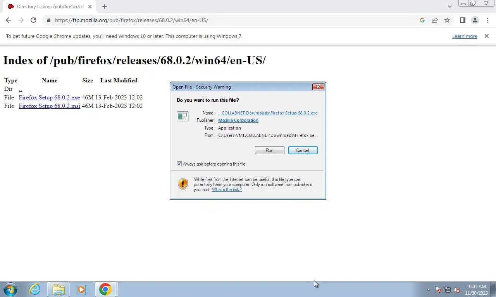The width and height of the screenshot is (496, 297).
Task: Click the Type column header
Action: [11, 80]
